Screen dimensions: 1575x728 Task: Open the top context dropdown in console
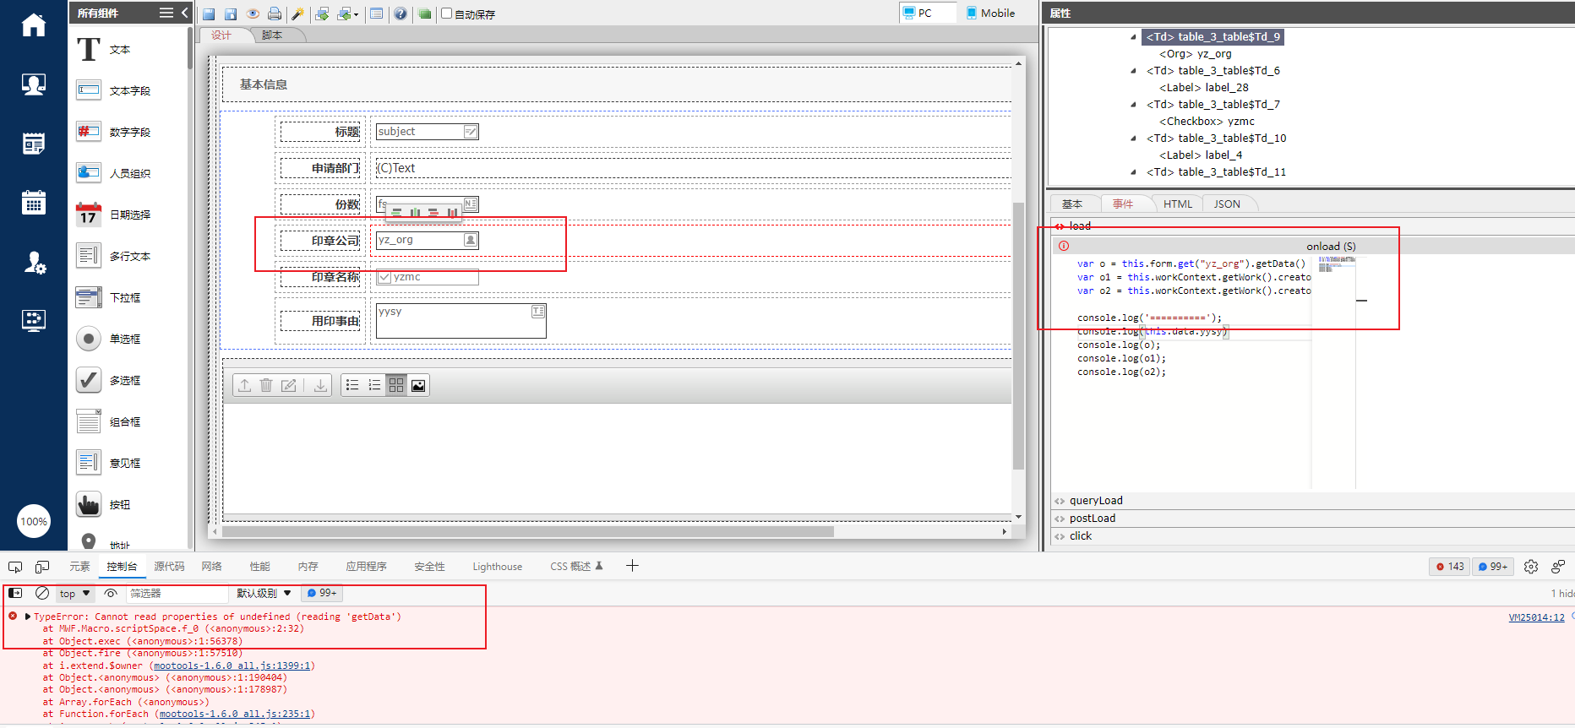click(x=74, y=593)
